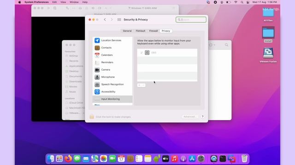Go back in System Preferences
295x165 pixels.
[105, 20]
